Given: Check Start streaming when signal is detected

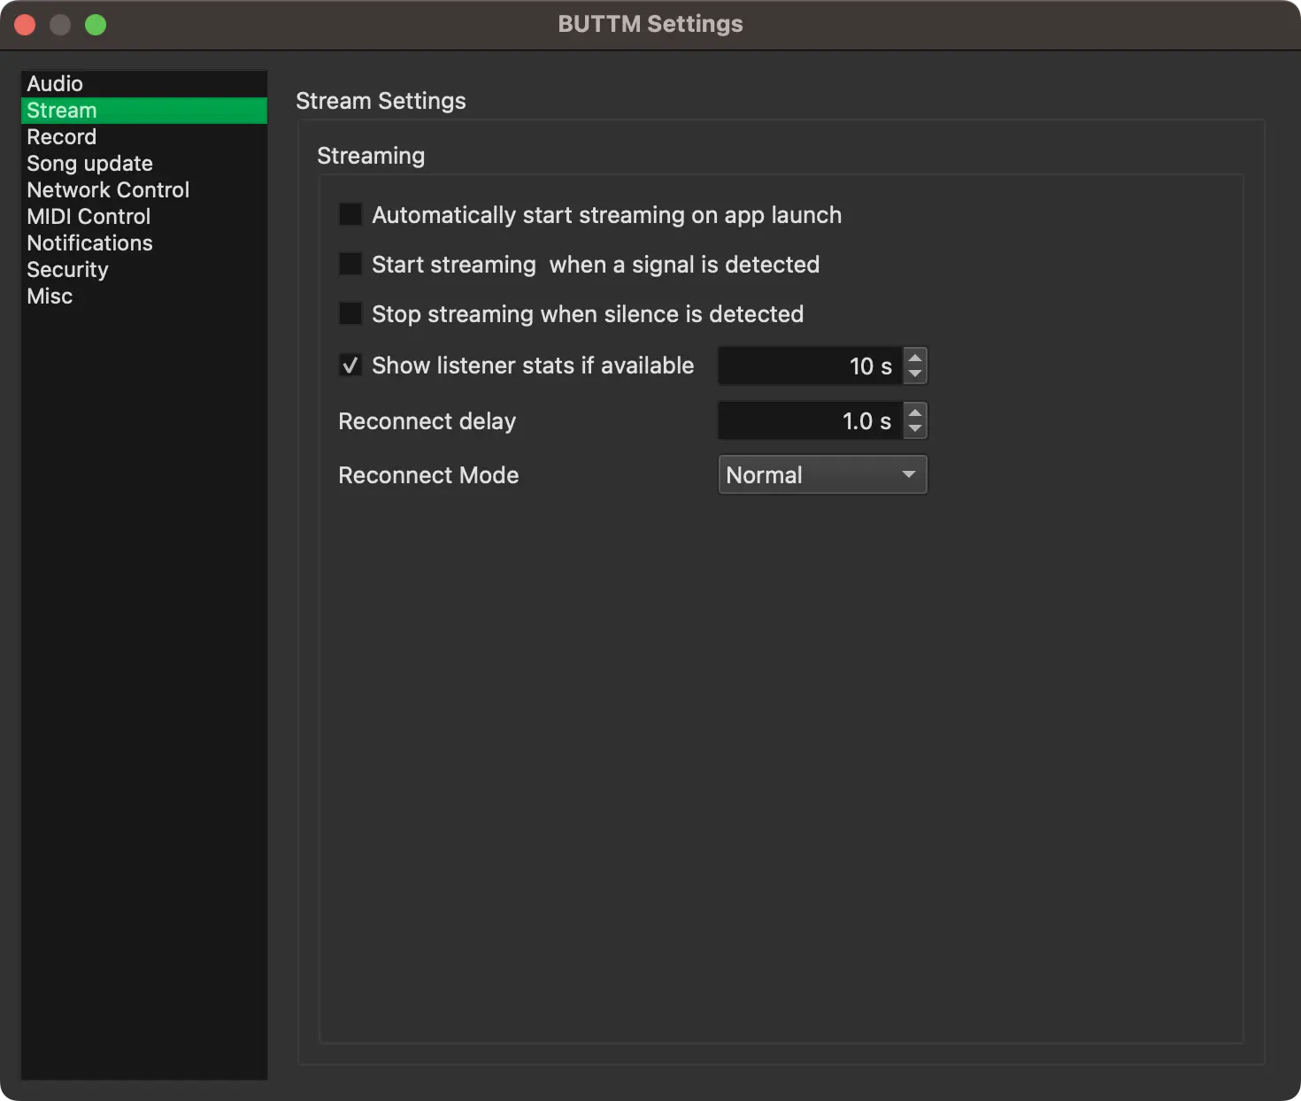Looking at the screenshot, I should coord(350,265).
